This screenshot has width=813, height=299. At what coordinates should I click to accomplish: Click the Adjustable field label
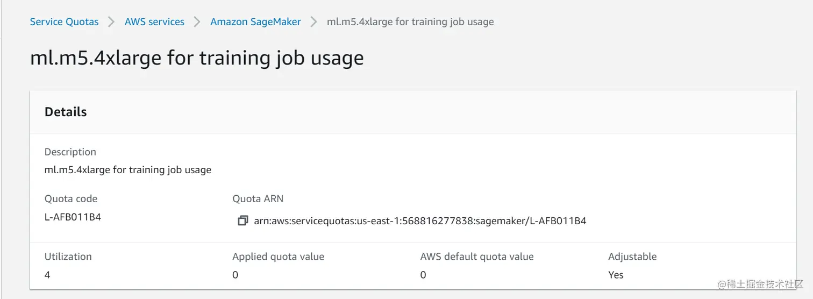click(x=632, y=257)
